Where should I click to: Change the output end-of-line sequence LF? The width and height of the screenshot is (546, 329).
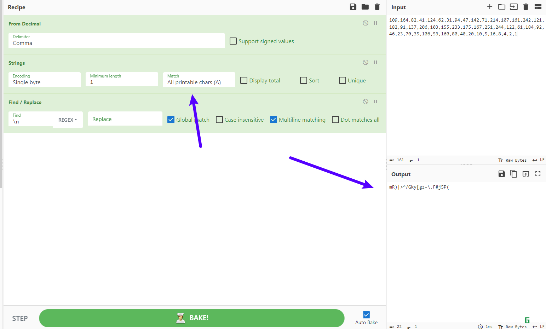(x=539, y=327)
